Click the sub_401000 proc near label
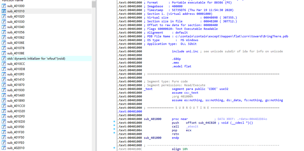This screenshot has width=304, height=151. [x=153, y=119]
